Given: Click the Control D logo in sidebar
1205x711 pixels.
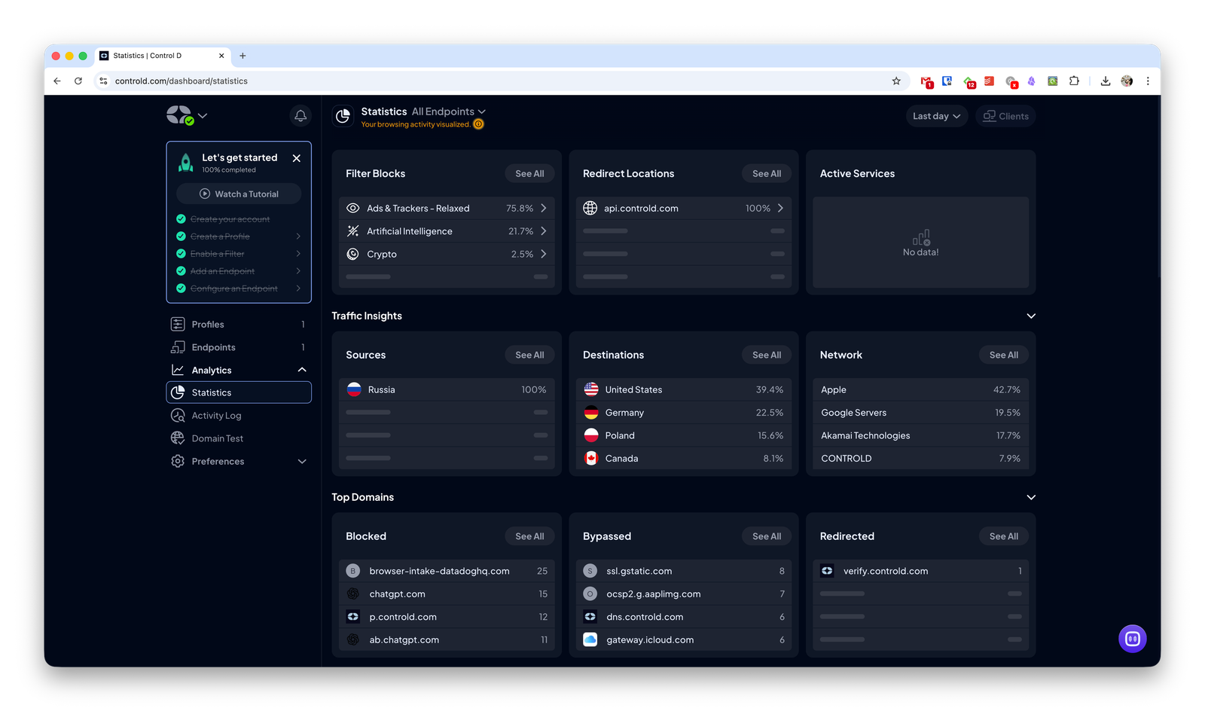Looking at the screenshot, I should [179, 115].
